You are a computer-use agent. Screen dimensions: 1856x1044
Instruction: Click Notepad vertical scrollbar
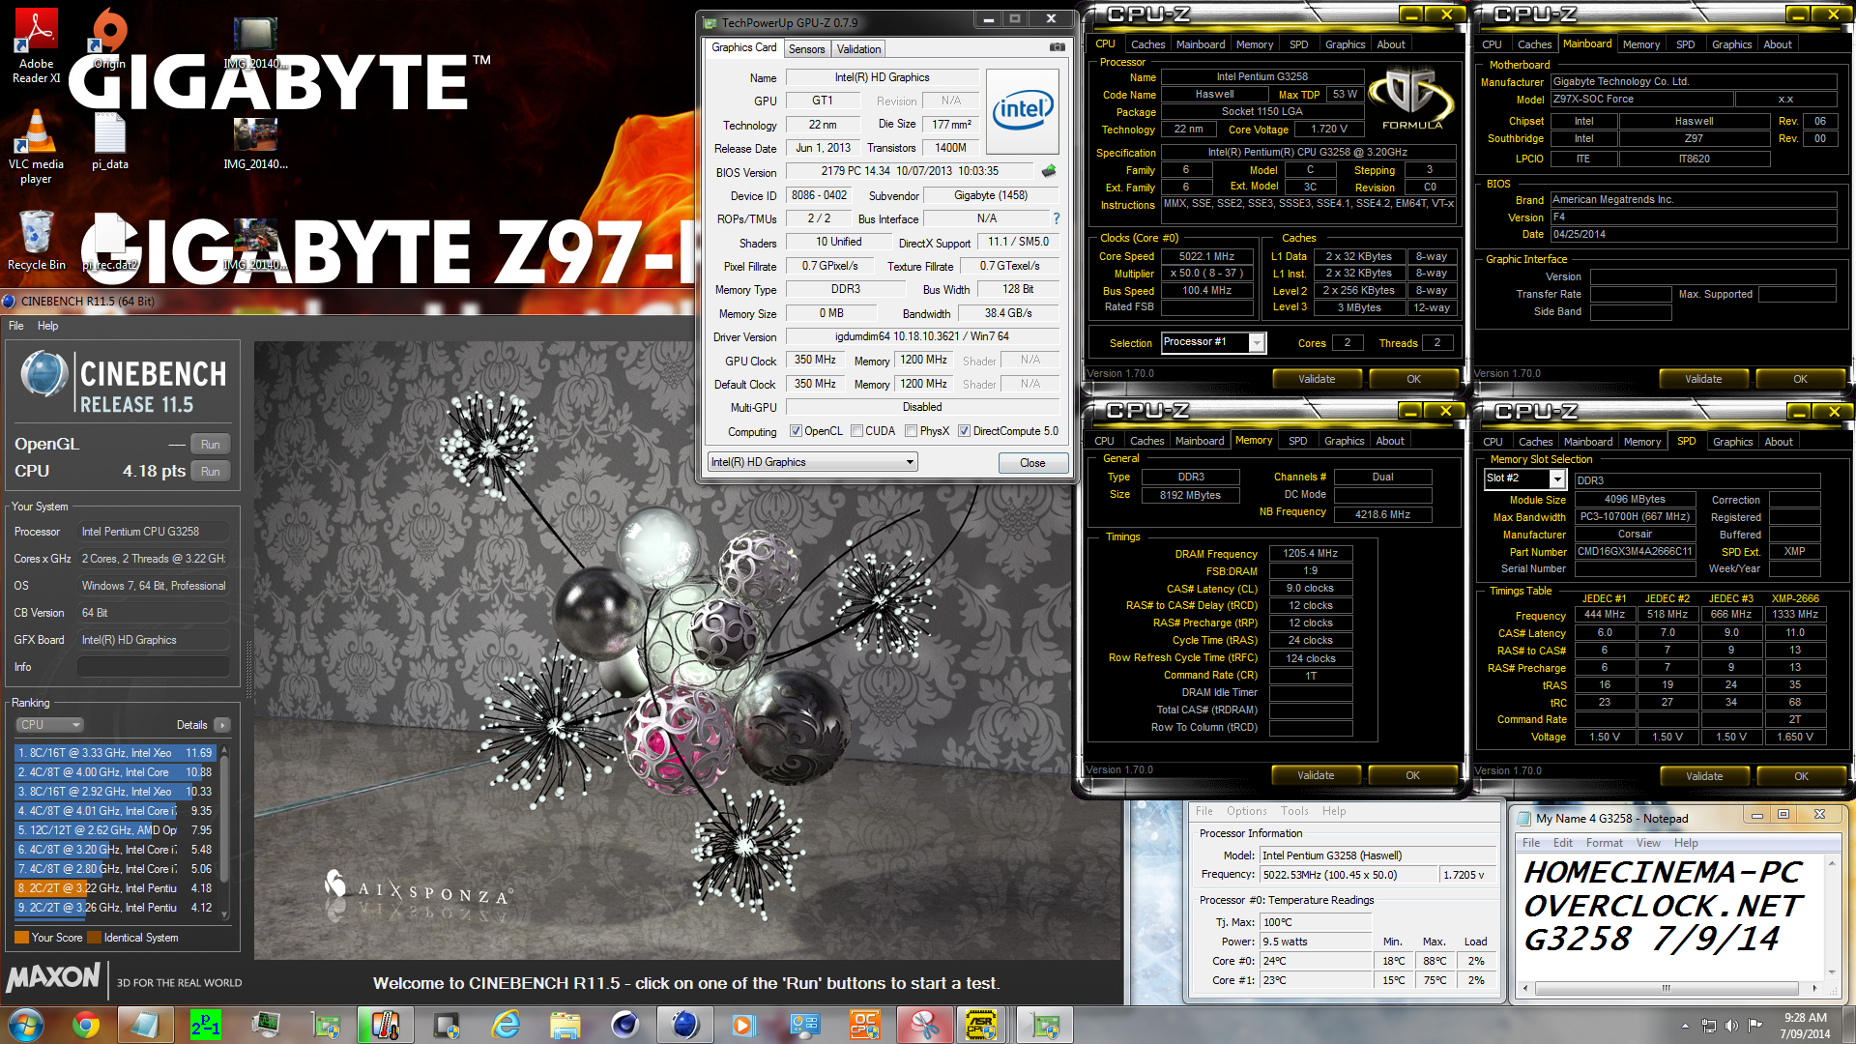click(1831, 916)
